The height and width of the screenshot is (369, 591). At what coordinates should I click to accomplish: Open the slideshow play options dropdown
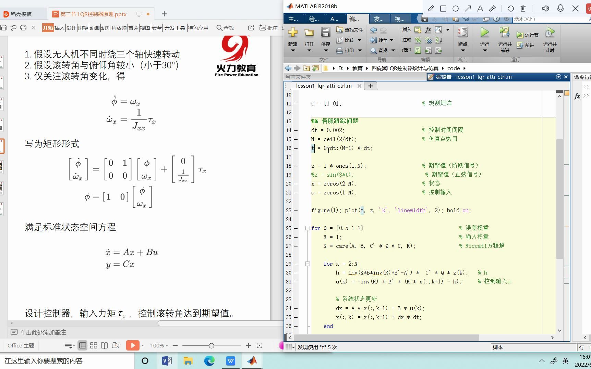coord(143,346)
